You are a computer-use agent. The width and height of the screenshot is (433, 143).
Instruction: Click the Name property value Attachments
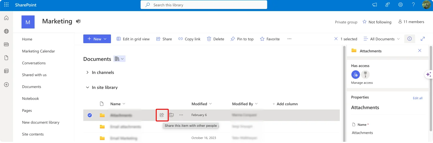point(362,133)
